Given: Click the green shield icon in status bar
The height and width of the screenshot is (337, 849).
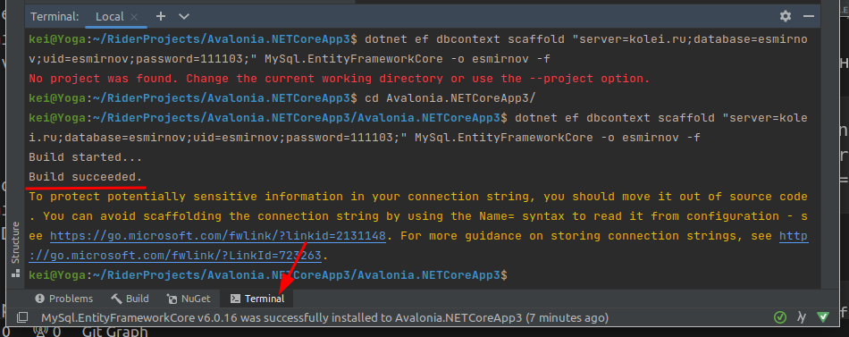Looking at the screenshot, I should click(x=822, y=317).
